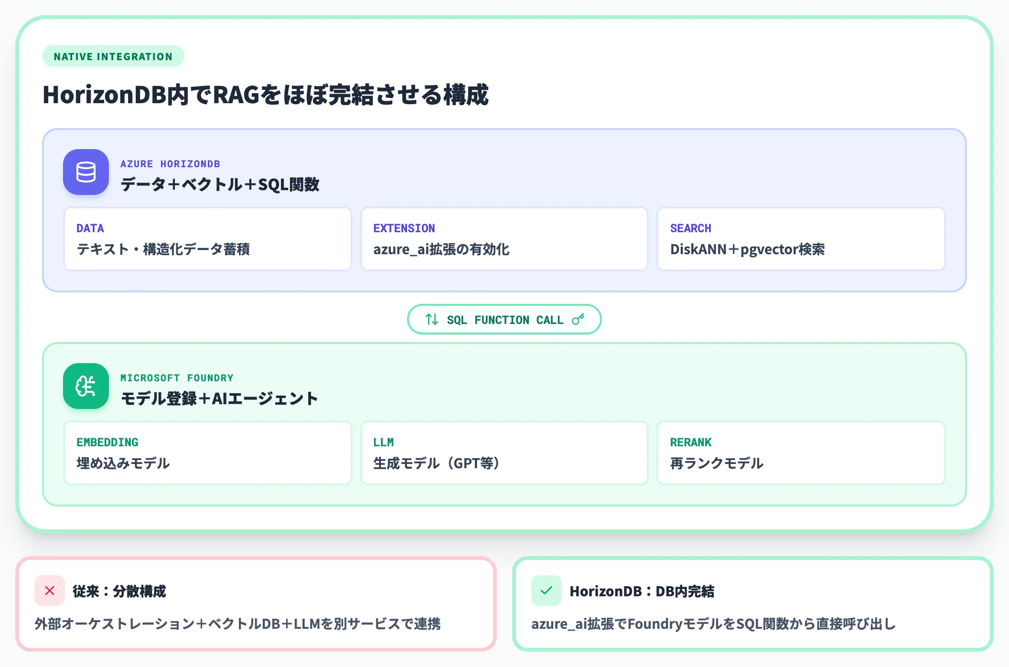Click the 従来：分散構成 heading

click(119, 592)
